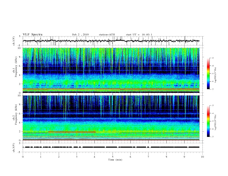
Task: Click the upper log(PSD)(V²/Hz) colorbar label
Action: tap(215, 75)
